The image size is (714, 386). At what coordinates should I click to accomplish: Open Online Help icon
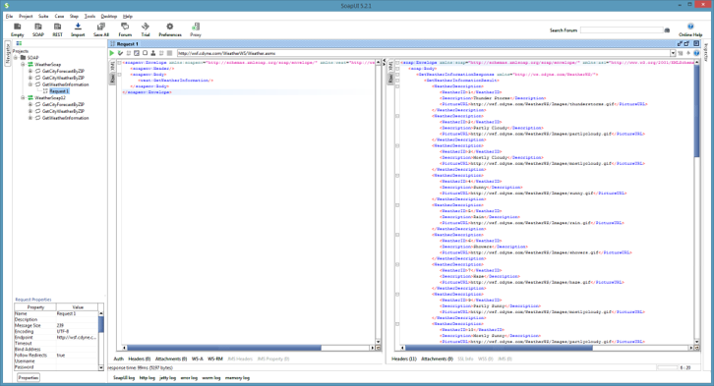tap(690, 27)
